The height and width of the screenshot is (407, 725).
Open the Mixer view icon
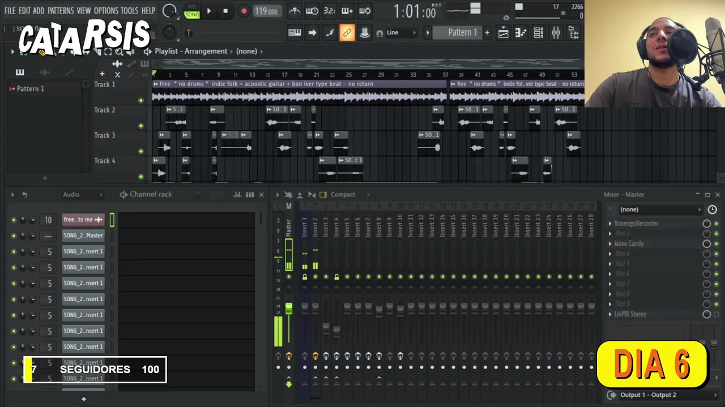point(556,33)
